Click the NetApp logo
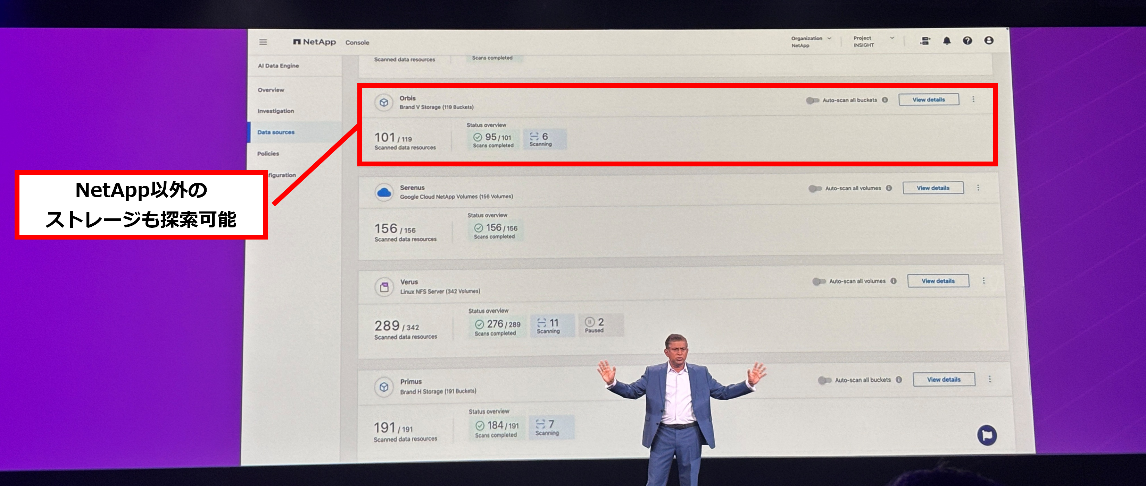This screenshot has height=486, width=1146. (314, 42)
